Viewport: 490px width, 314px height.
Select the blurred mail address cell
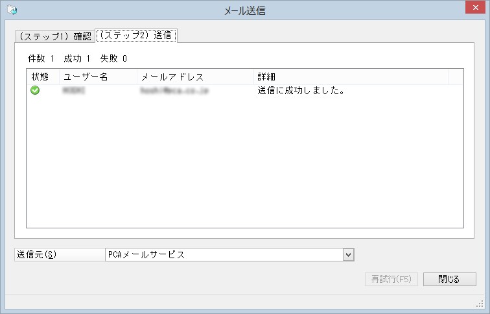174,91
